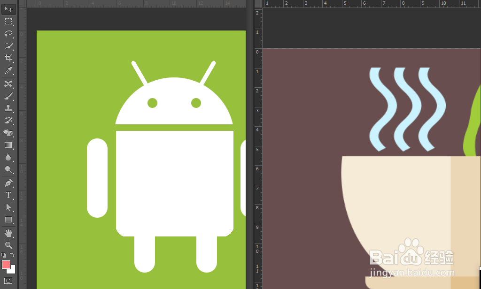Select the Blur tool
481x289 pixels.
pyautogui.click(x=8, y=157)
